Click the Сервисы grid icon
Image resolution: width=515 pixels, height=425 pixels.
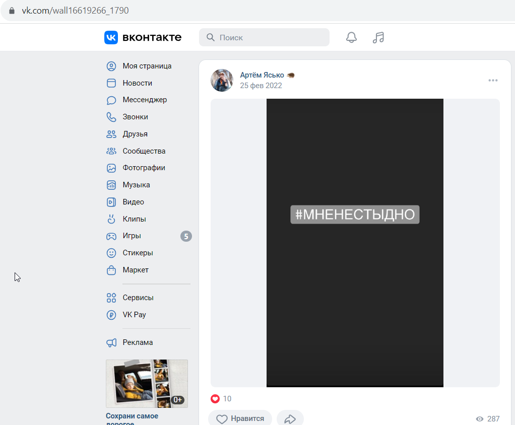pyautogui.click(x=111, y=298)
